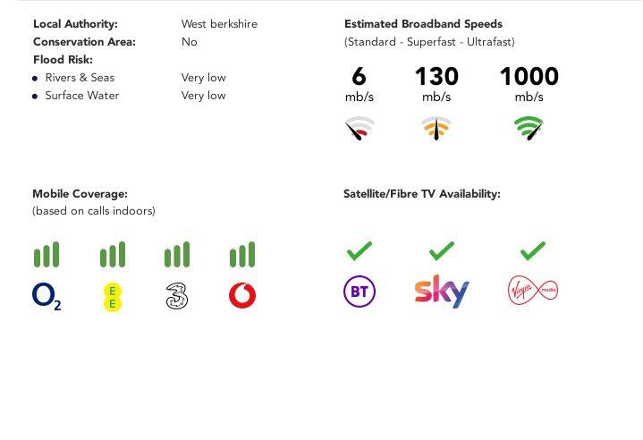Image resolution: width=643 pixels, height=440 pixels.
Task: Click the Surface Water flood risk item
Action: click(81, 96)
